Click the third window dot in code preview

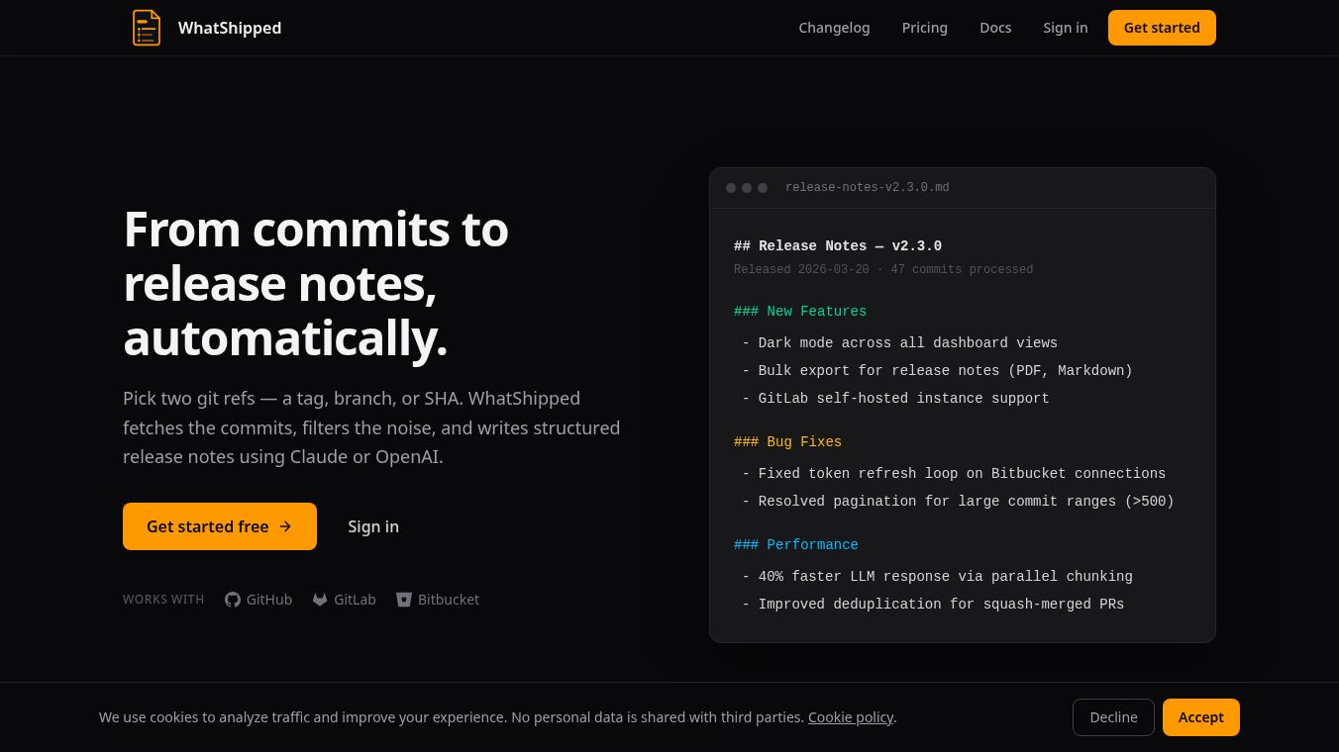[x=763, y=188]
